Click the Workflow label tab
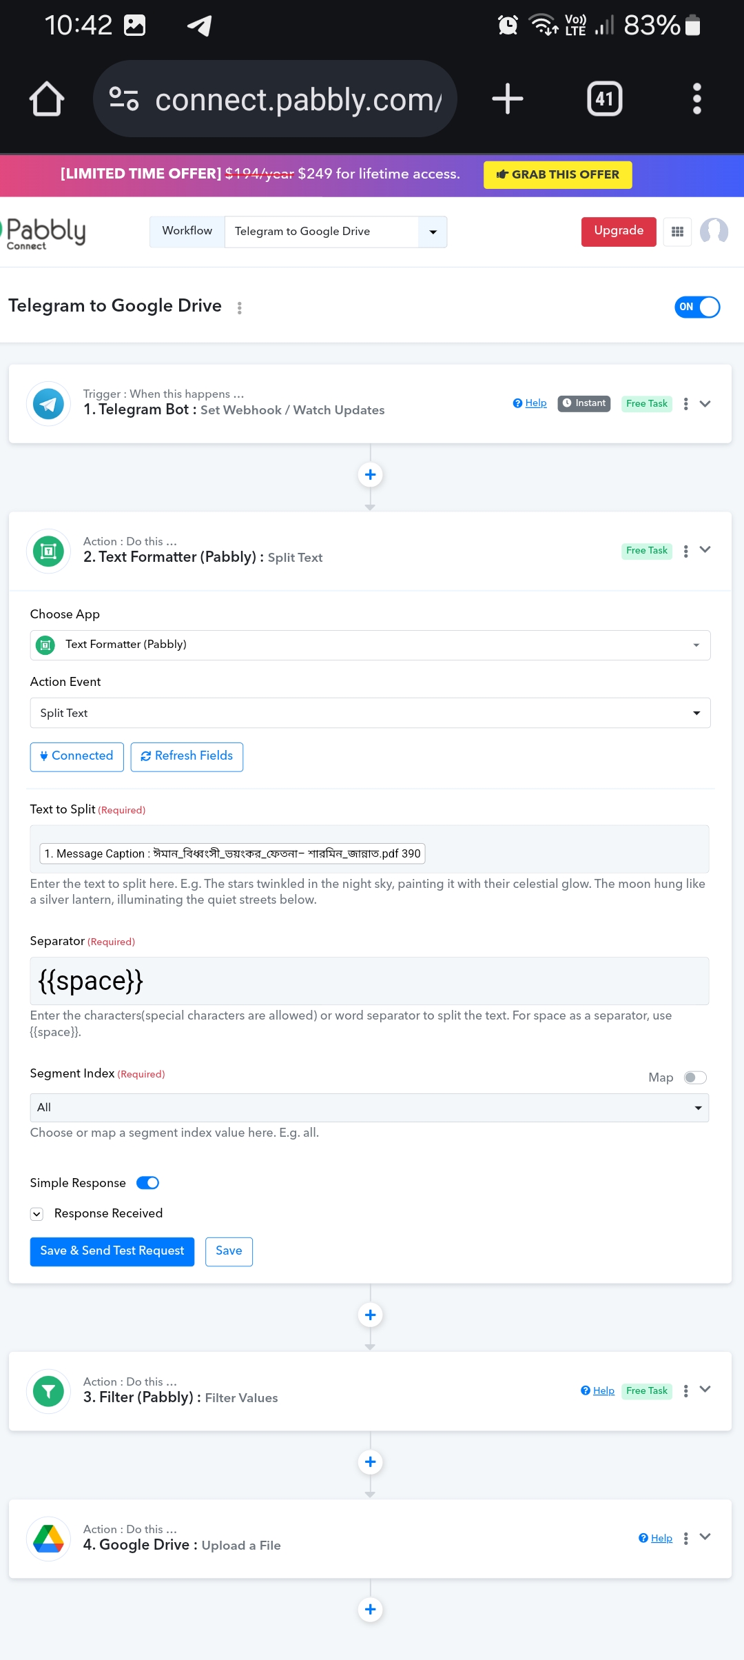The width and height of the screenshot is (744, 1660). coord(187,231)
